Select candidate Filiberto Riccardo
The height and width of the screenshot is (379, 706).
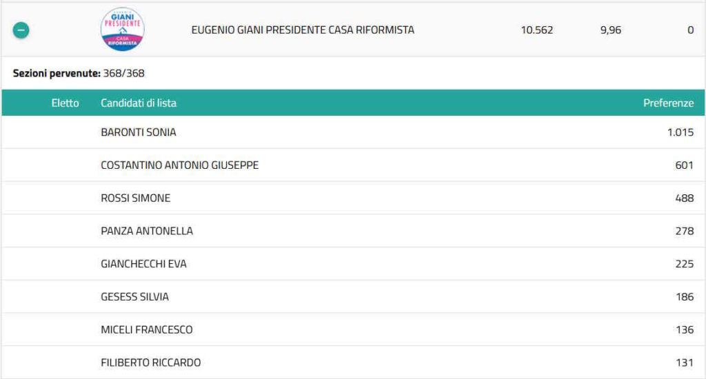150,362
